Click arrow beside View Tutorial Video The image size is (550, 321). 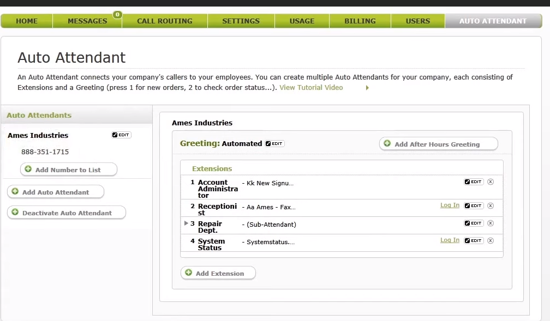coord(367,88)
